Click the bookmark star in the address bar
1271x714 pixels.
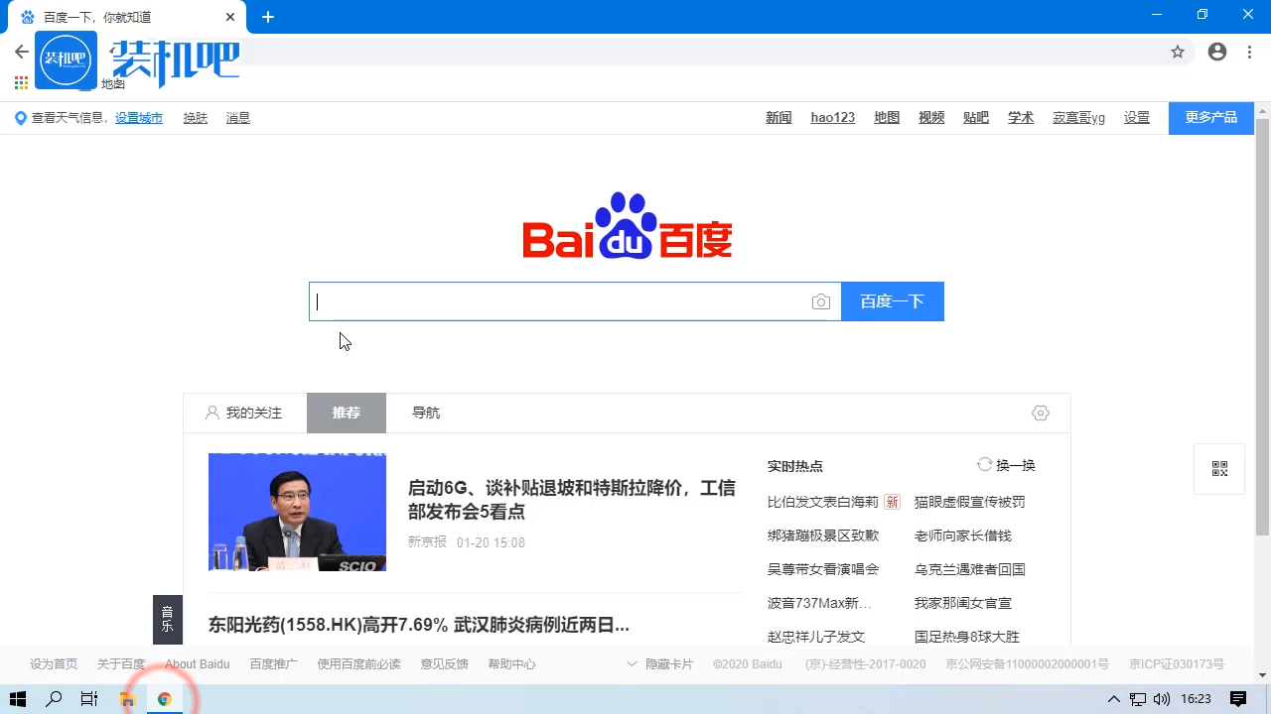(x=1177, y=51)
